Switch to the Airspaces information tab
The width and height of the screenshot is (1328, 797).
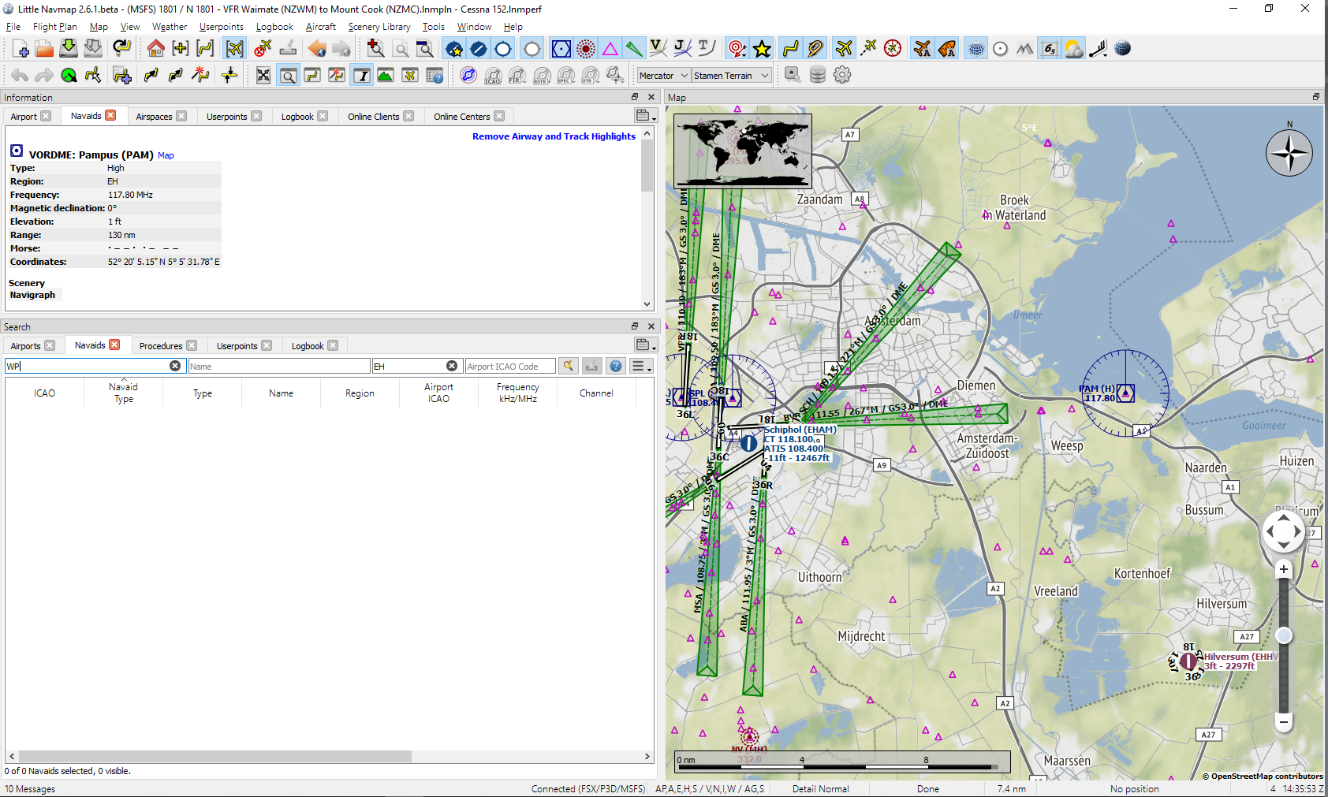tap(155, 116)
